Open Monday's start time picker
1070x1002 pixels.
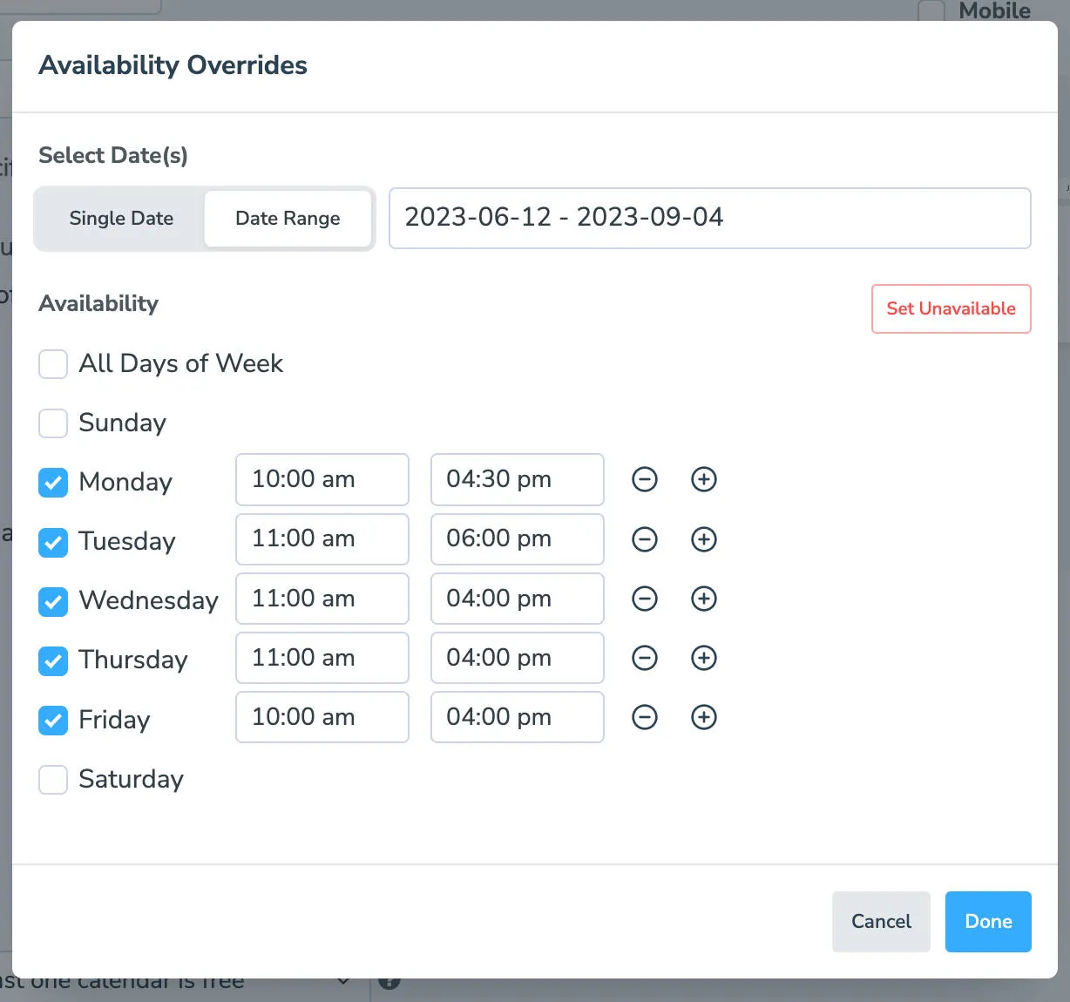tap(322, 479)
